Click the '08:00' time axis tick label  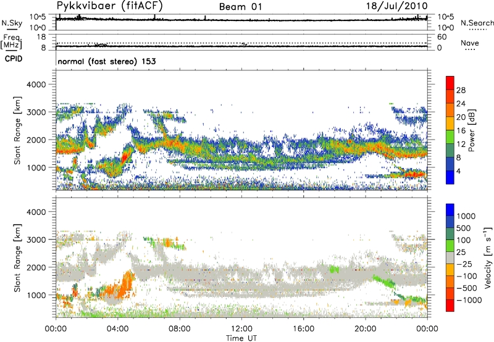click(x=180, y=329)
